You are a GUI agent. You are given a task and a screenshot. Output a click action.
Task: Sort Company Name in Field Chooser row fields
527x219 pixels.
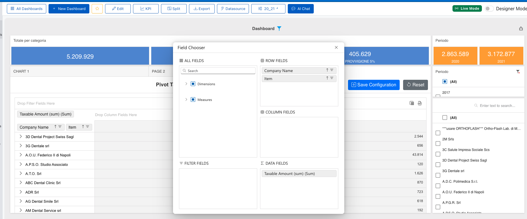pos(327,70)
